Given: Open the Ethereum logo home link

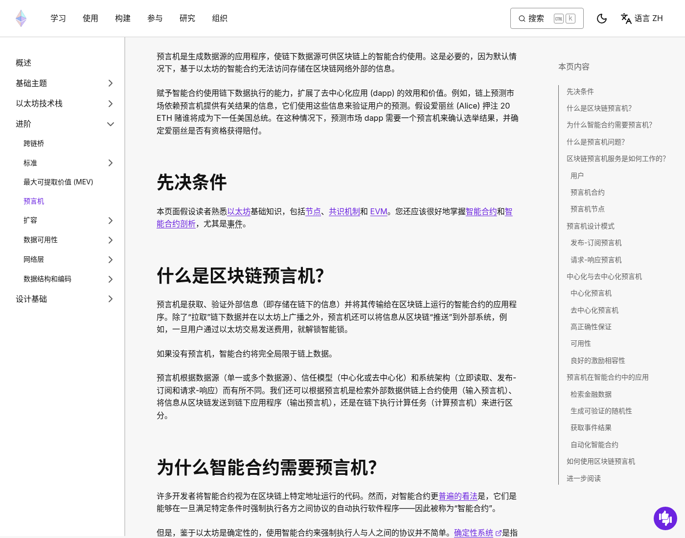Looking at the screenshot, I should pyautogui.click(x=21, y=18).
